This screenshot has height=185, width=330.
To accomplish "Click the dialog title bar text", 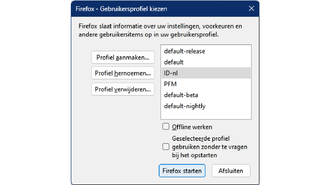I will coord(121,9).
